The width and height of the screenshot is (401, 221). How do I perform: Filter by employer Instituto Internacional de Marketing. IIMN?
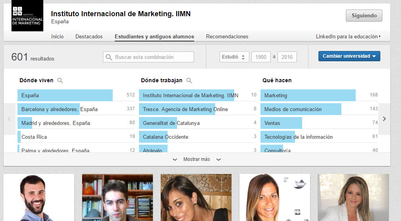point(198,95)
